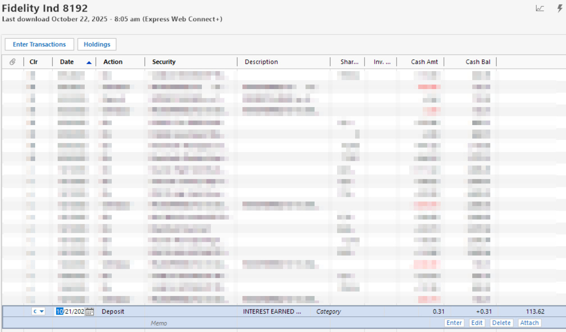The image size is (566, 332).
Task: Click the Enter Transactions button
Action: point(39,44)
